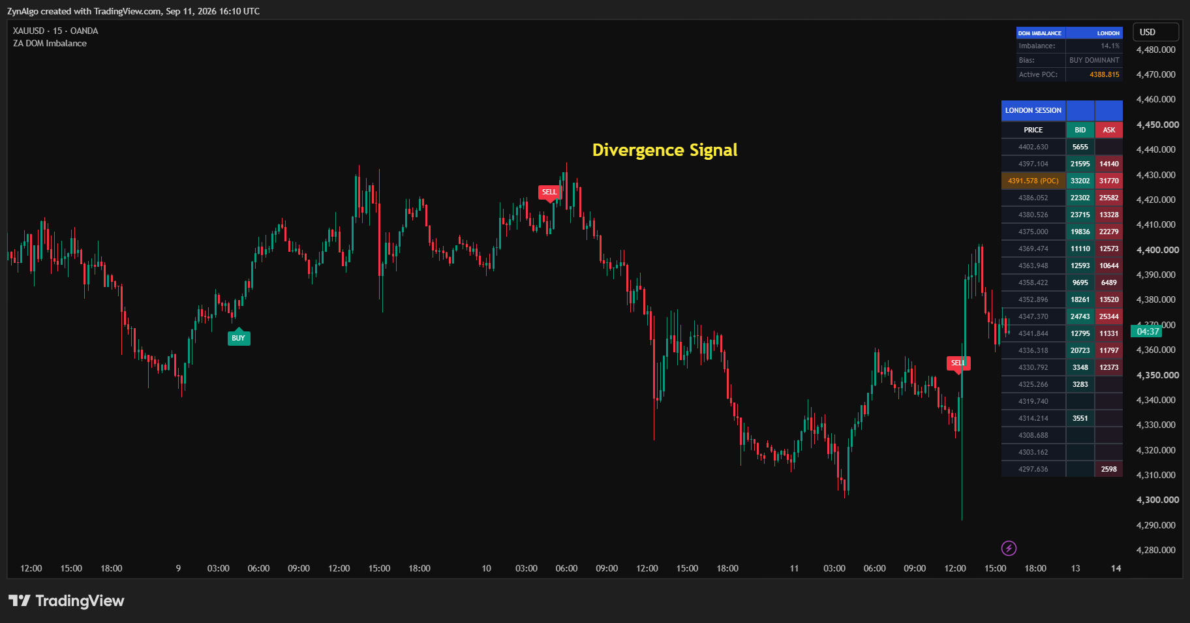The height and width of the screenshot is (623, 1190).
Task: Click the bid value 33202
Action: (1080, 181)
